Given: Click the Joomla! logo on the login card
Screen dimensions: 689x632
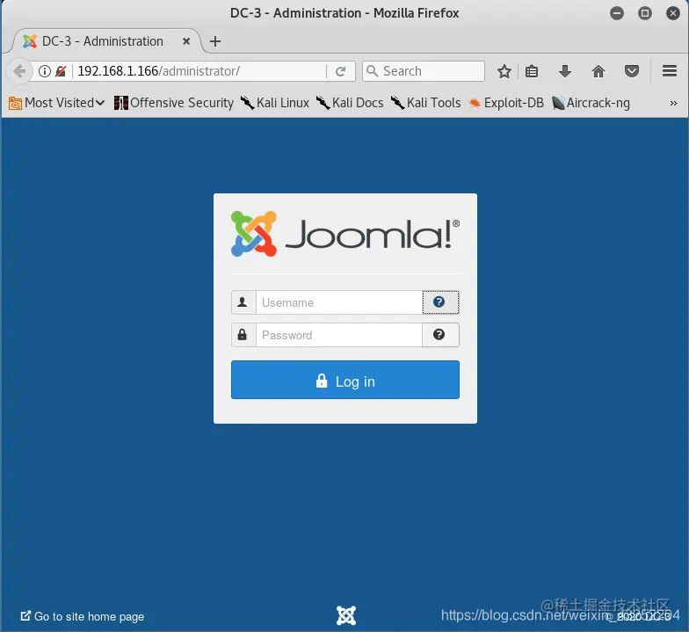Looking at the screenshot, I should coord(345,234).
